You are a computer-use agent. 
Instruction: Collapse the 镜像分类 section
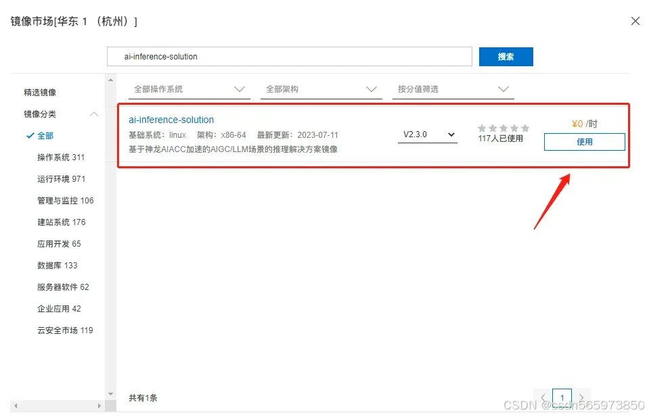coord(94,114)
